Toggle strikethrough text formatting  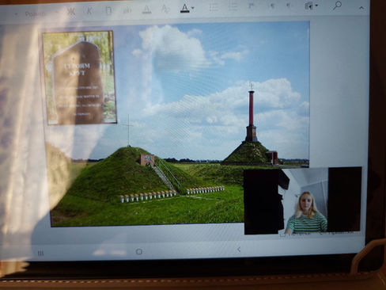coord(127,10)
